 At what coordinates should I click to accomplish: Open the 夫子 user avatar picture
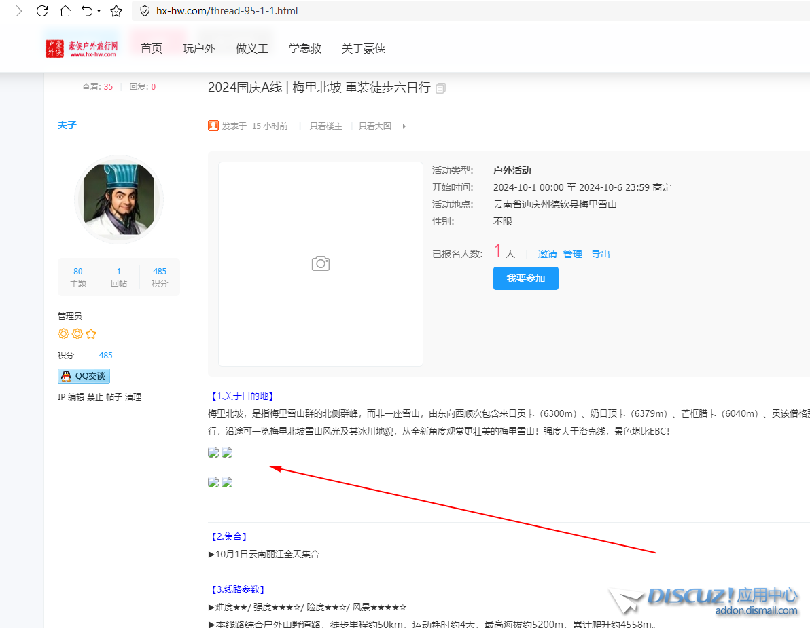119,199
